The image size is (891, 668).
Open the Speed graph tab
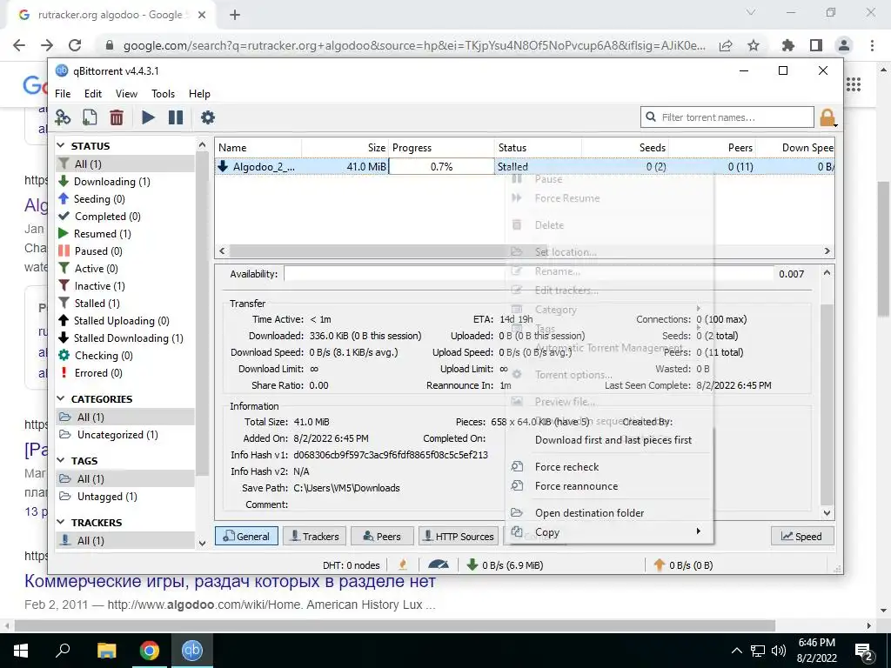click(801, 536)
